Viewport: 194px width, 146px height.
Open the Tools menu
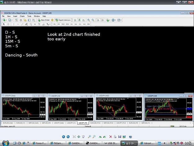[29, 16]
